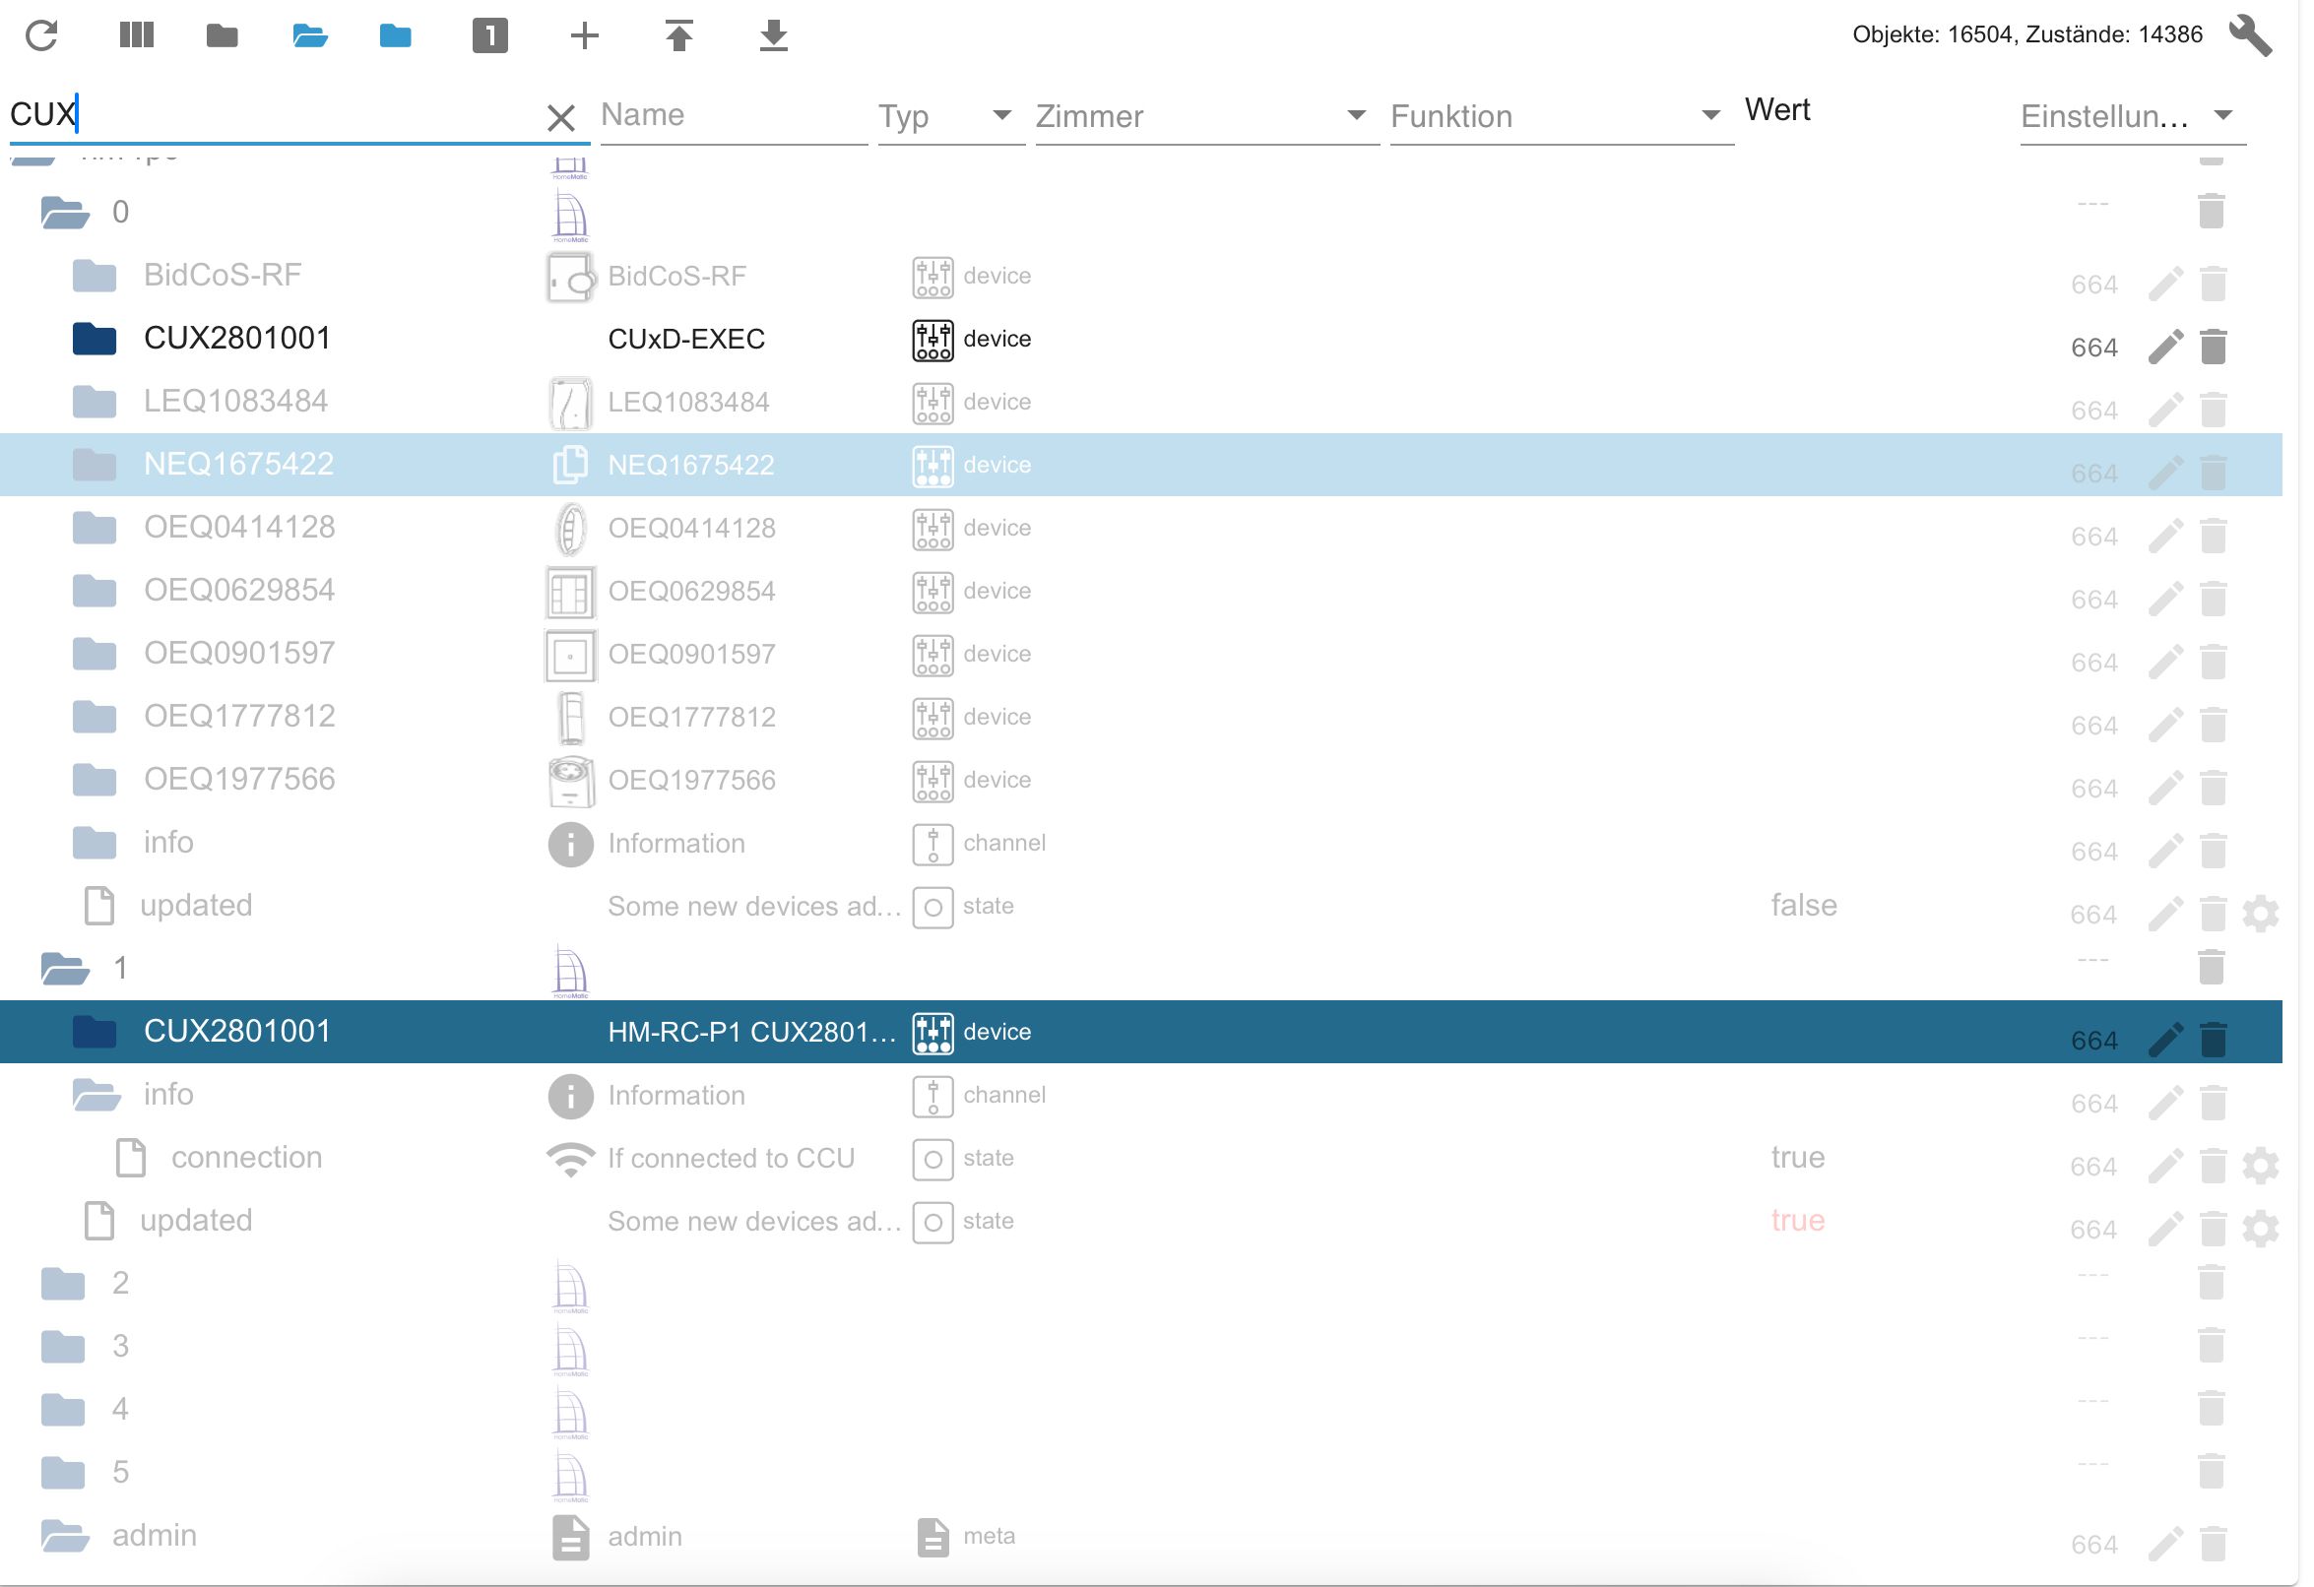2314x1587 pixels.
Task: Click the Name filter input field
Action: [x=732, y=115]
